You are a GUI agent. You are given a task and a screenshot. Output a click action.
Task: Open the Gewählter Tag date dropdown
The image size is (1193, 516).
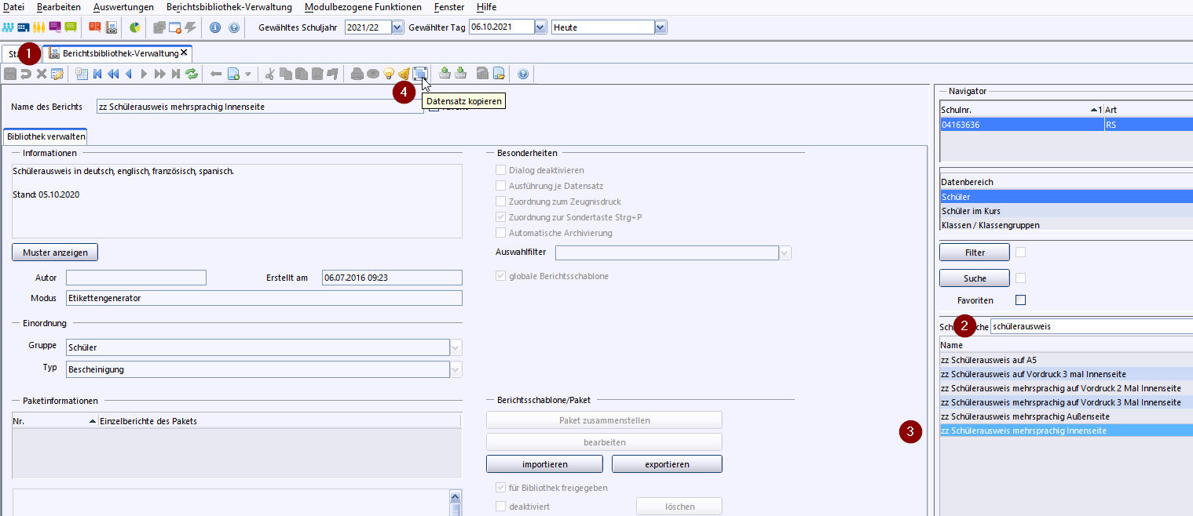point(540,27)
